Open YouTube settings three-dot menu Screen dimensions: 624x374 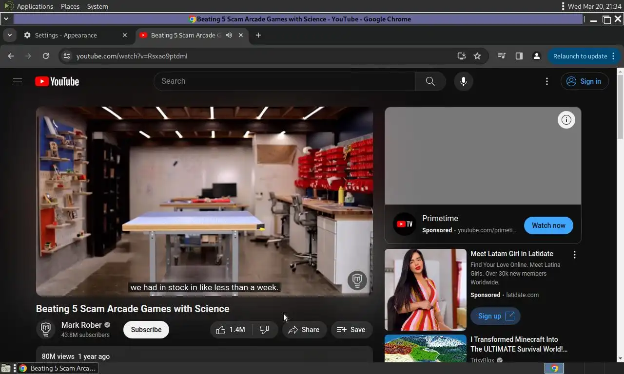(x=547, y=81)
